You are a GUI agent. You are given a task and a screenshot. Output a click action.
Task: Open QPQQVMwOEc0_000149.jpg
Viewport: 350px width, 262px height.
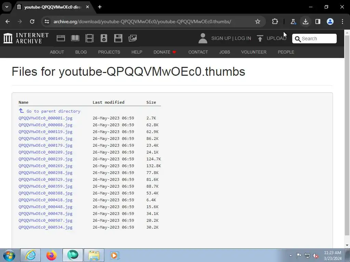(45, 139)
